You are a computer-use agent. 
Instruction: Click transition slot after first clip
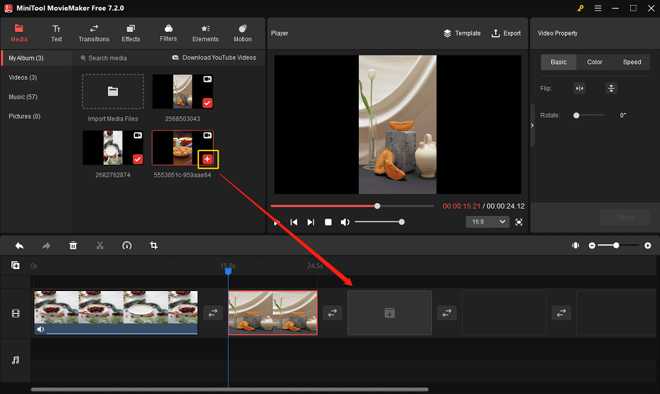coord(213,313)
